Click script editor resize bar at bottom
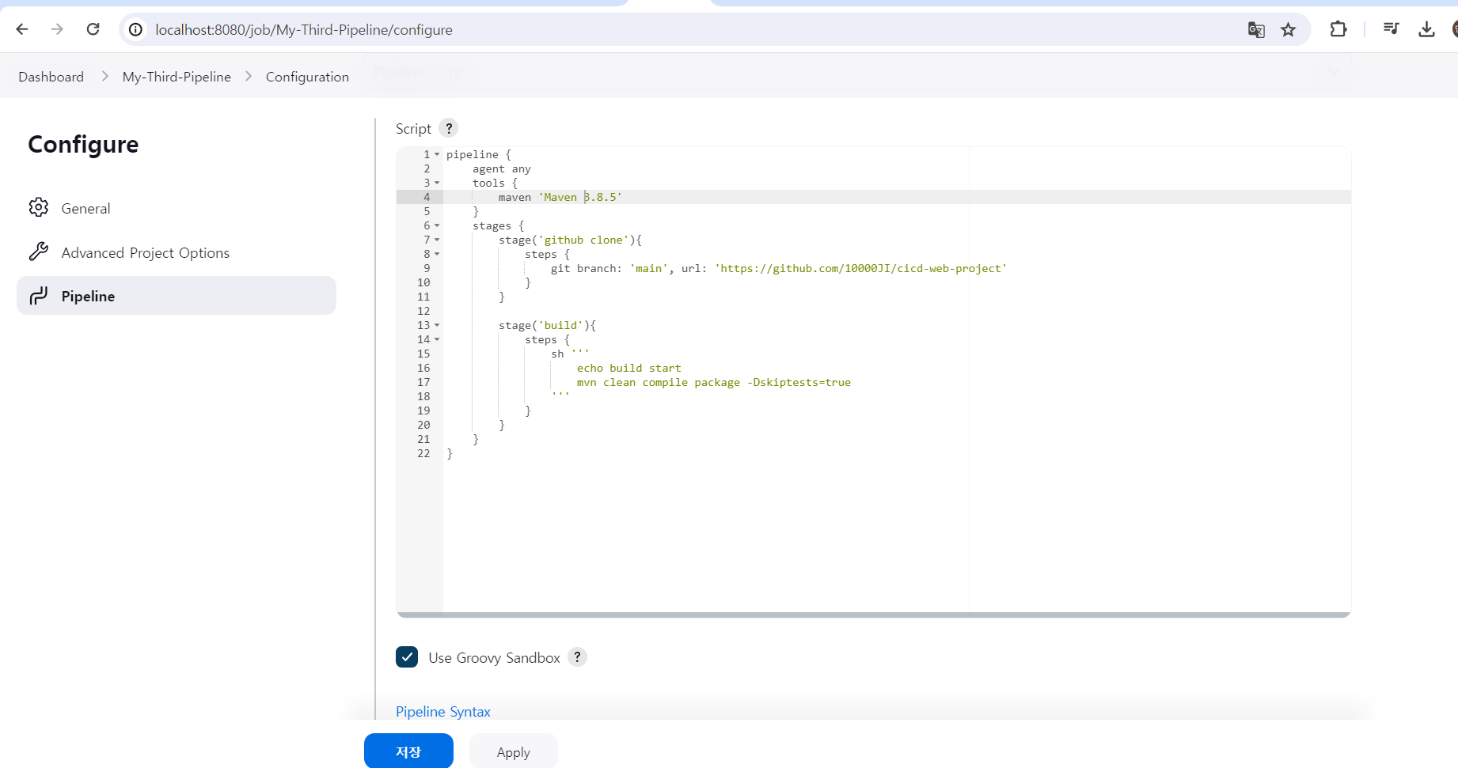 (873, 615)
